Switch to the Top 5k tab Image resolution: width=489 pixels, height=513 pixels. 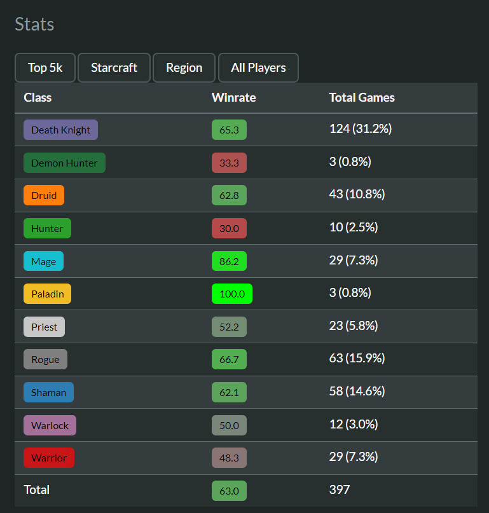pyautogui.click(x=45, y=67)
